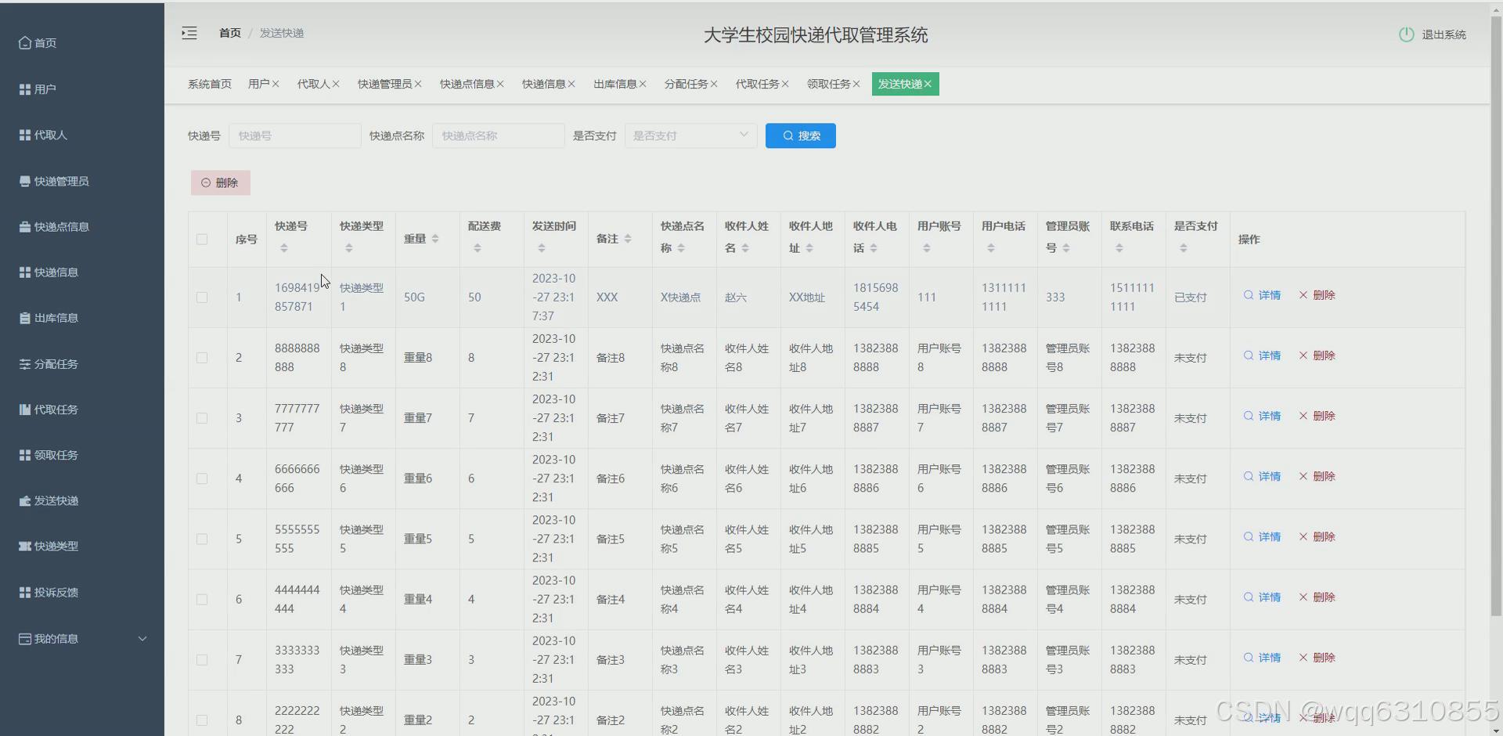
Task: Open 快递管理员 in the sidebar
Action: 59,181
